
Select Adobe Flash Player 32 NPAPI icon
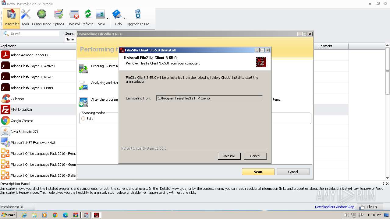[x=5, y=77]
